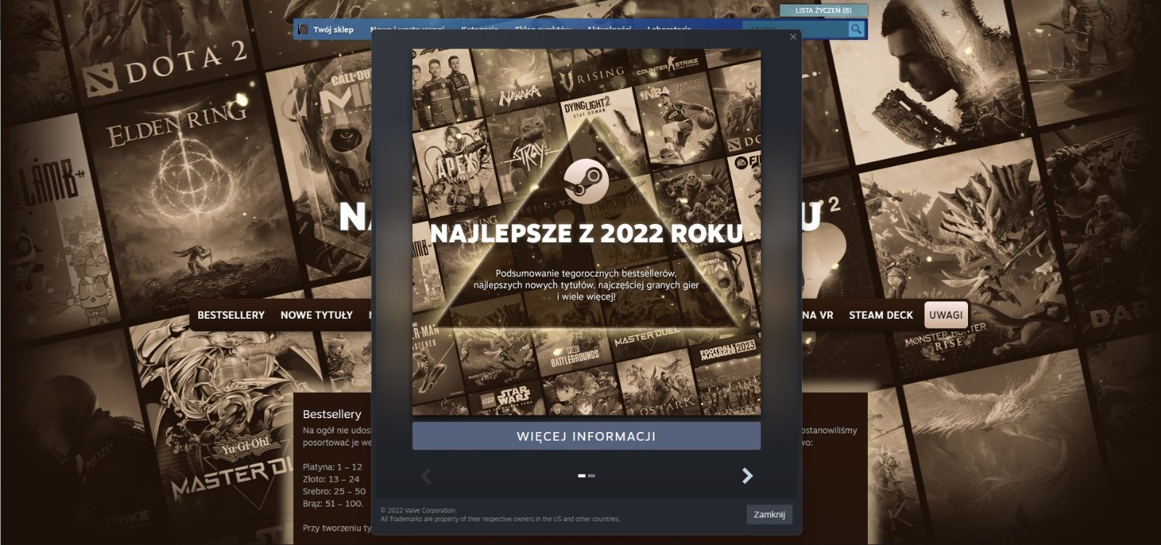Click the Zamknij button
The image size is (1161, 545).
click(769, 515)
